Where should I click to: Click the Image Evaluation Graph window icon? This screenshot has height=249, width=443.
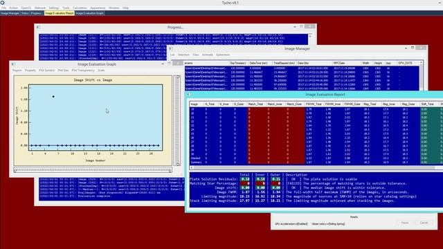click(13, 64)
